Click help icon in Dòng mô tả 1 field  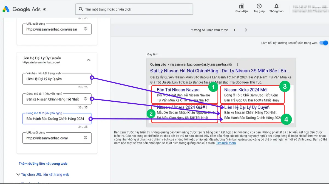[x=86, y=99]
